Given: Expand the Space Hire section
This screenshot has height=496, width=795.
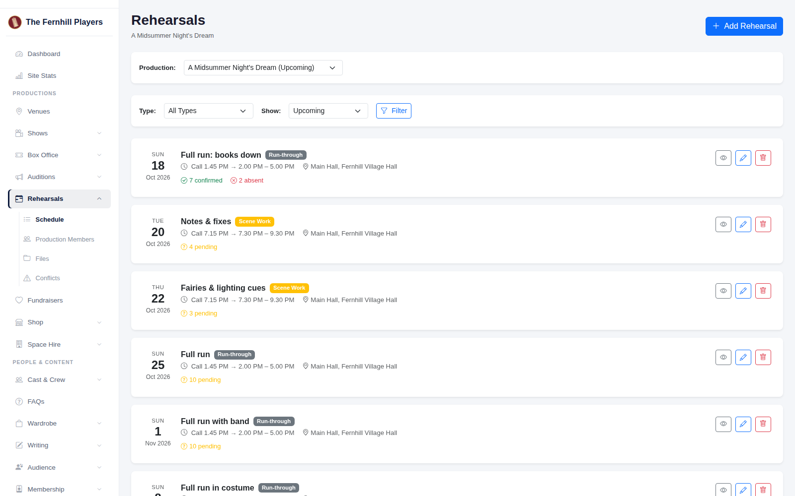Looking at the screenshot, I should [59, 344].
